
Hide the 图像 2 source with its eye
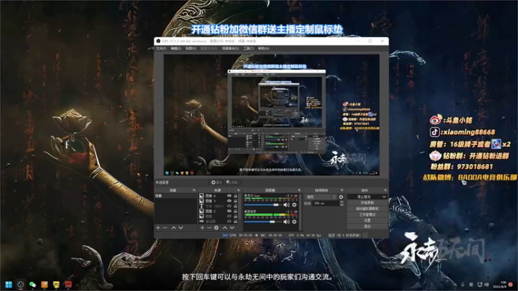click(x=229, y=211)
